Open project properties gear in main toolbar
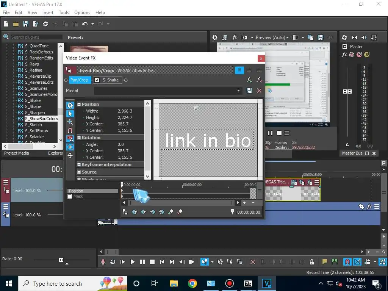 point(45,24)
